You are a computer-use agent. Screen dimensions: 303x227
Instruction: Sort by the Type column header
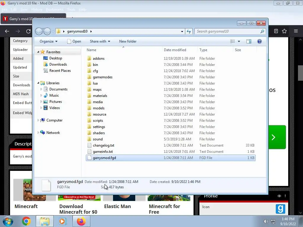click(215, 50)
